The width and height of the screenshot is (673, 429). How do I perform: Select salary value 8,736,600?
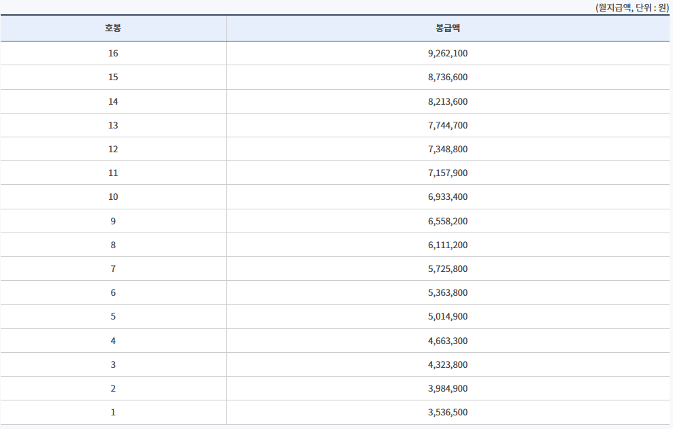[448, 78]
